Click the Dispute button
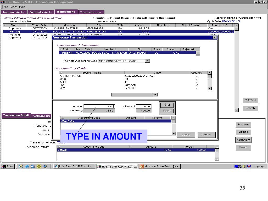Screen dimensions: 268x201 tap(243, 132)
